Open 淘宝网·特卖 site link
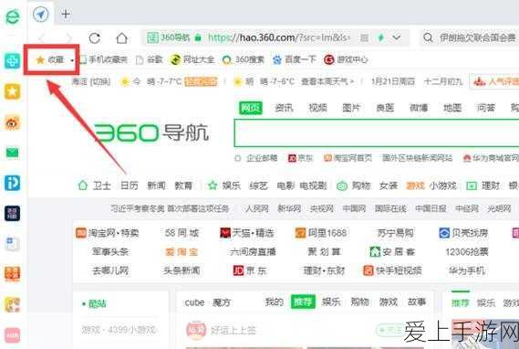The image size is (519, 349). click(x=108, y=233)
